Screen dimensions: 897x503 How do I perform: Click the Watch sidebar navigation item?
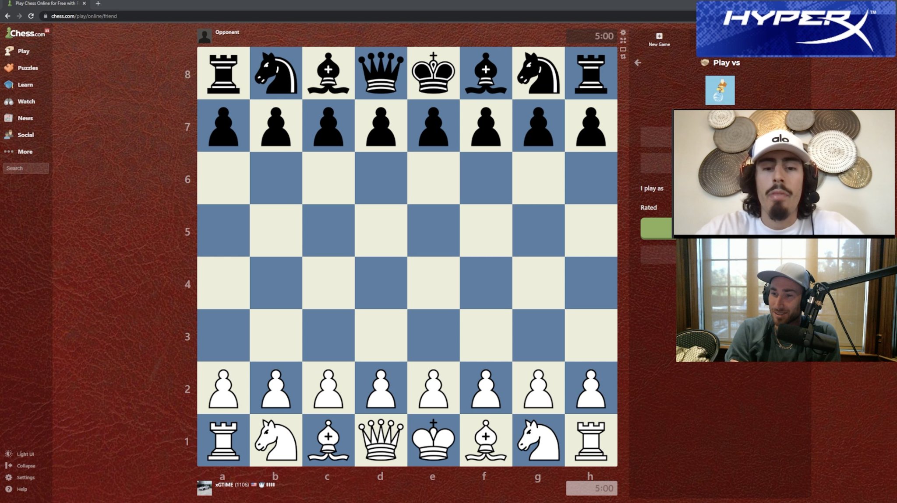click(x=25, y=101)
